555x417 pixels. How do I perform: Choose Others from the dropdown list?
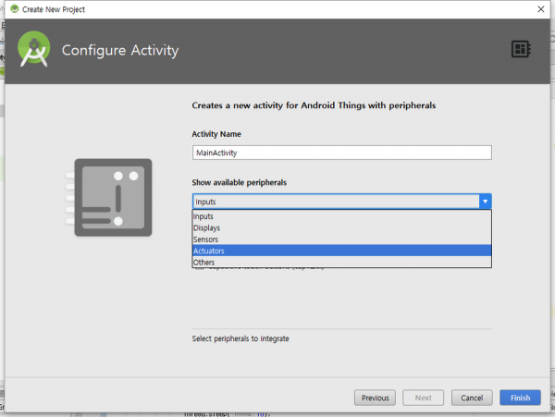click(x=341, y=262)
